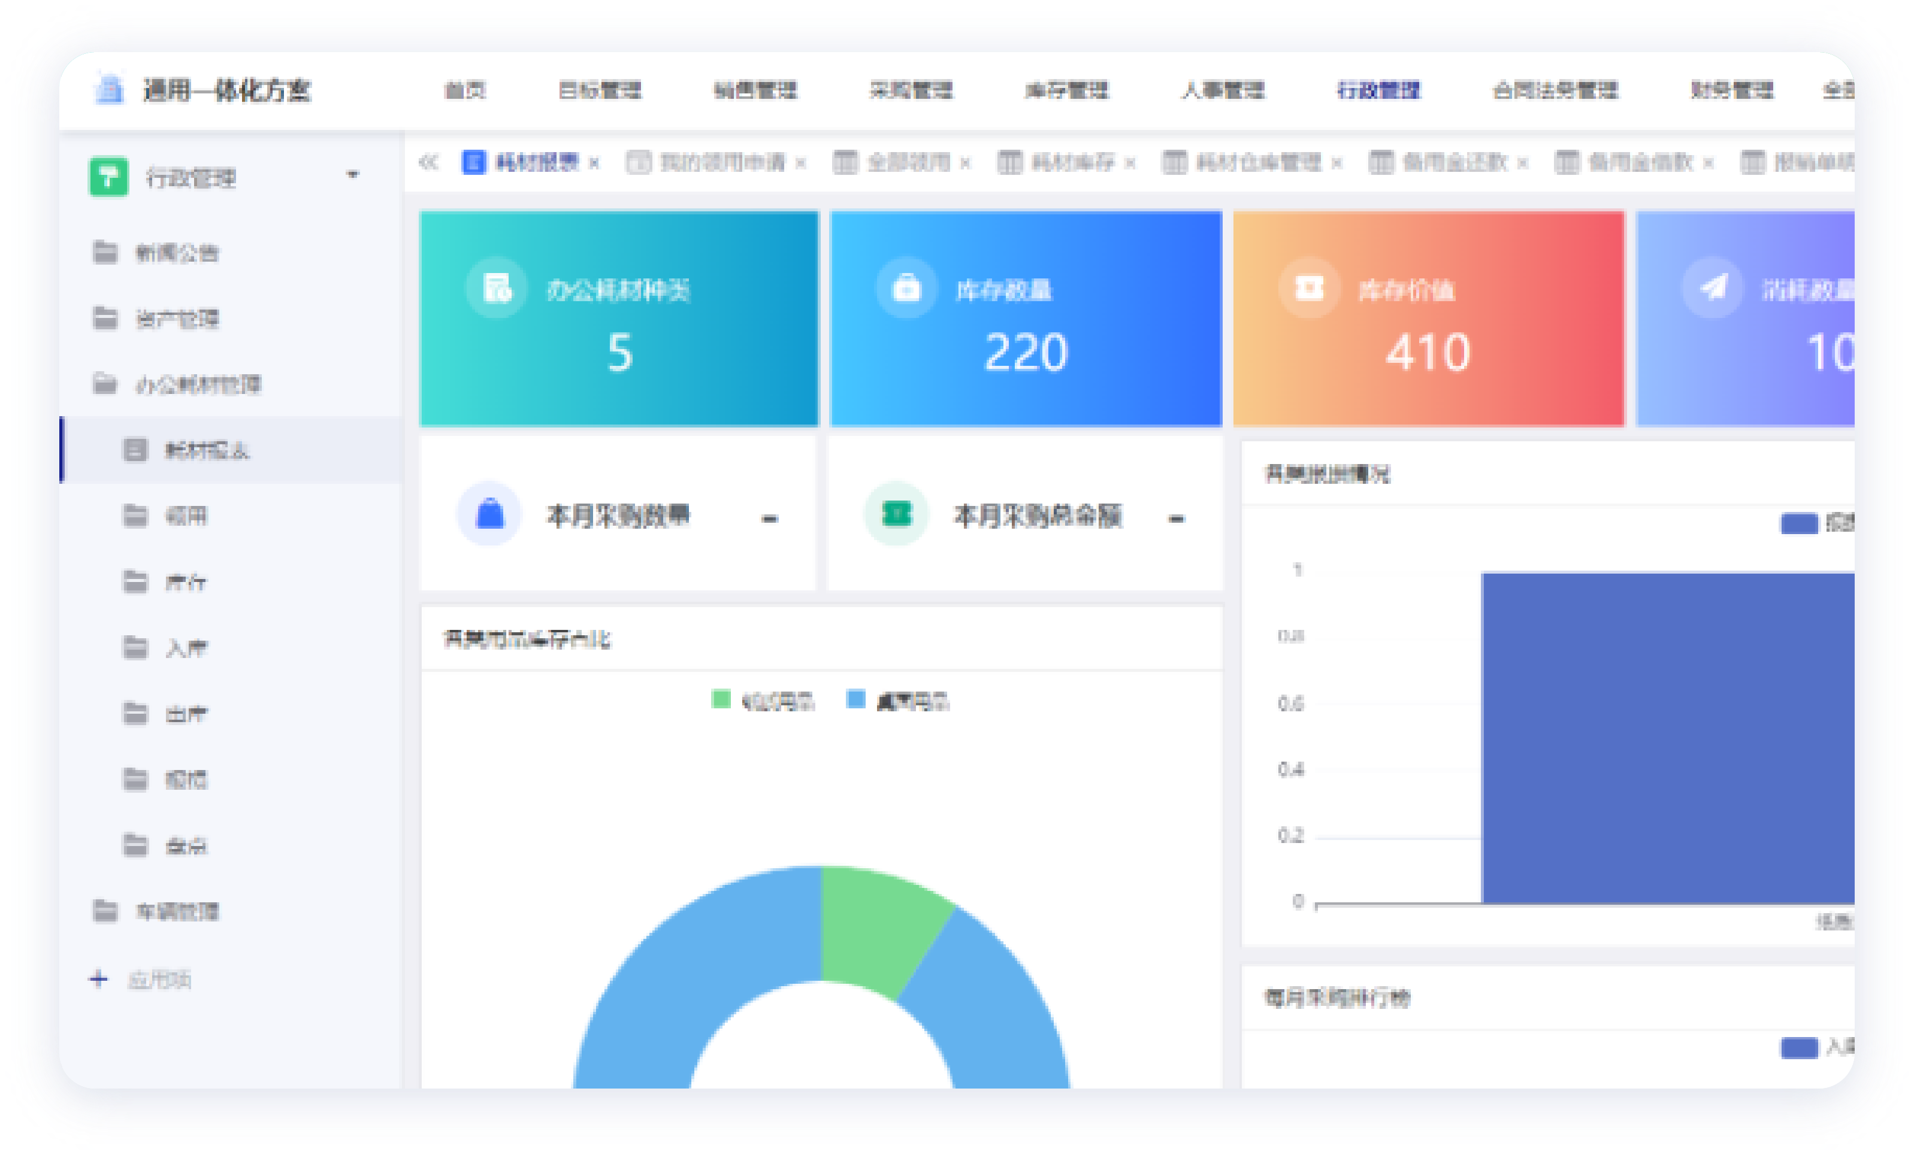1914x1155 pixels.
Task: Toggle the blue legend entry in the donut chart
Action: [x=896, y=701]
